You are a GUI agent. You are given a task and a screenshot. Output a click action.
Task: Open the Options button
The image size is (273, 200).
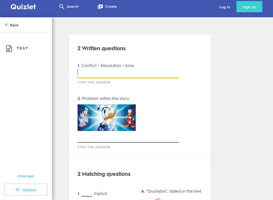tap(26, 190)
